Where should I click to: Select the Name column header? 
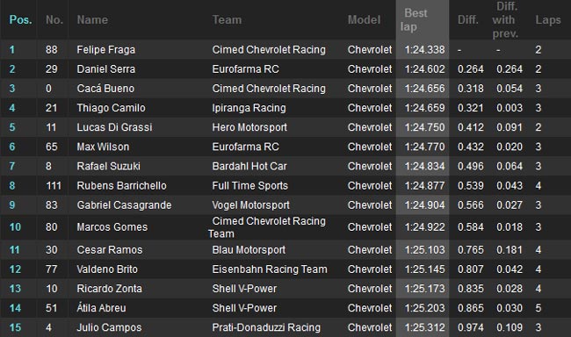click(92, 19)
